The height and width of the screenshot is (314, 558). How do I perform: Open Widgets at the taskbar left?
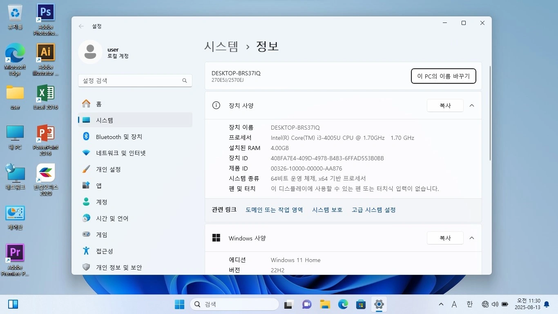[13, 304]
